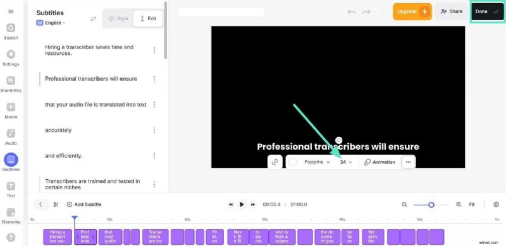The height and width of the screenshot is (246, 506).
Task: Click subtitle overlay text on video preview
Action: click(338, 147)
